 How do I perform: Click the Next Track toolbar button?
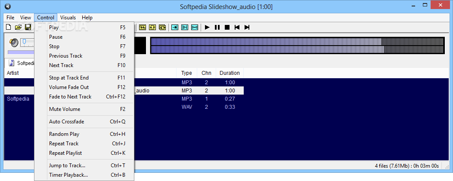click(247, 28)
